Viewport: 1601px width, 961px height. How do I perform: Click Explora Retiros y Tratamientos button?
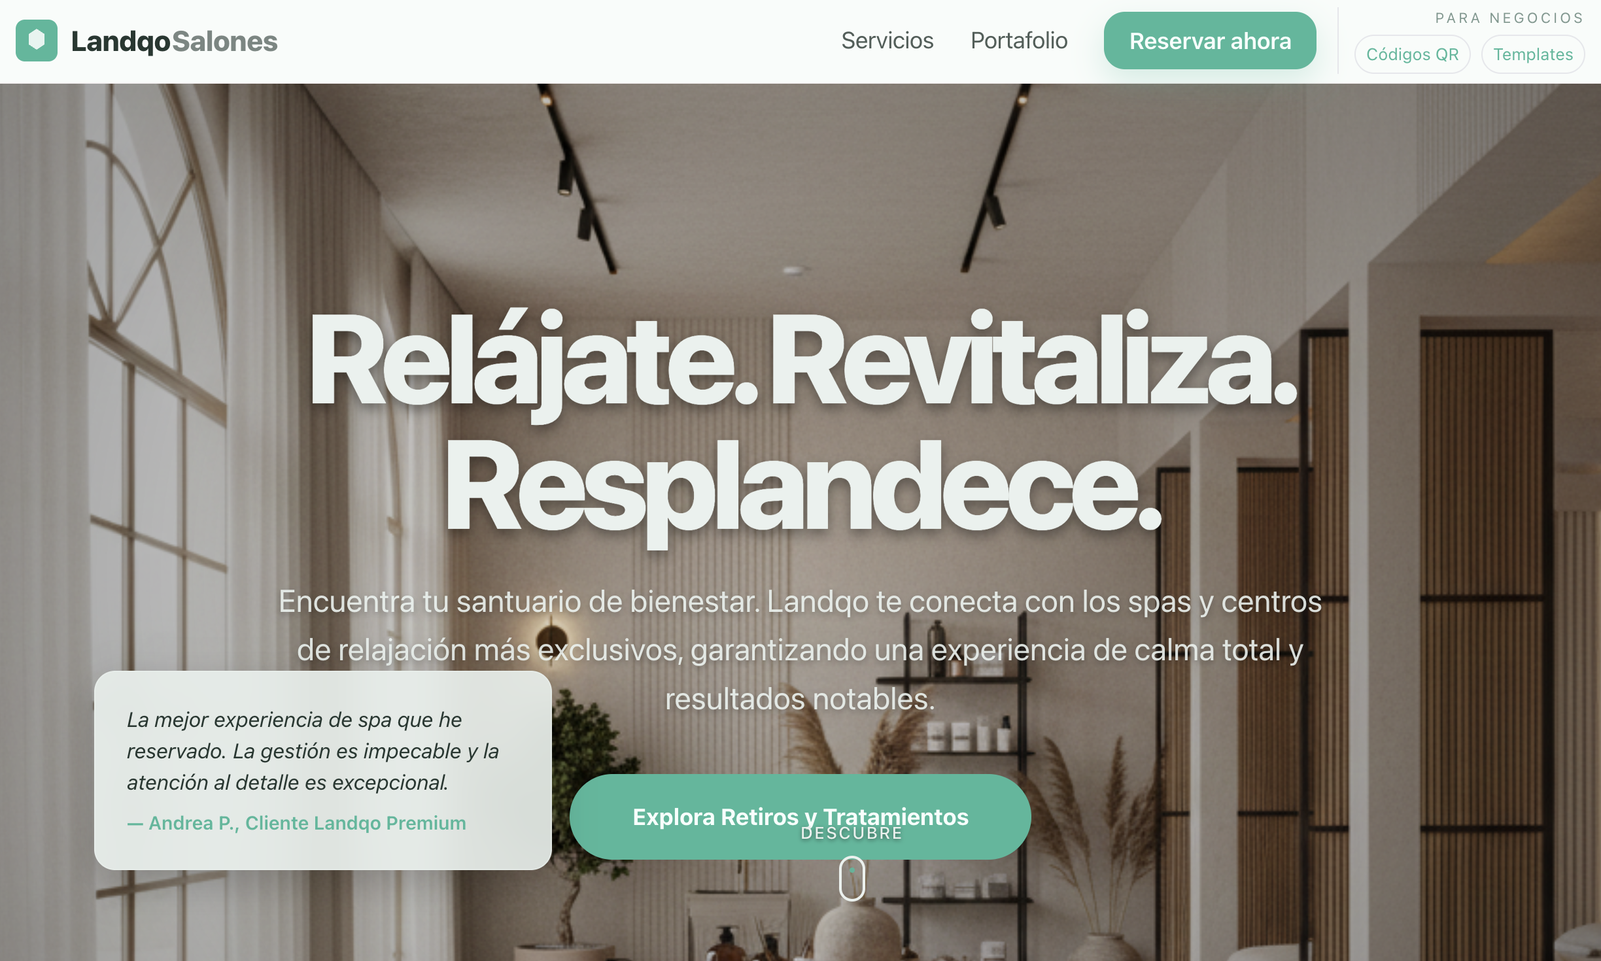(x=800, y=817)
